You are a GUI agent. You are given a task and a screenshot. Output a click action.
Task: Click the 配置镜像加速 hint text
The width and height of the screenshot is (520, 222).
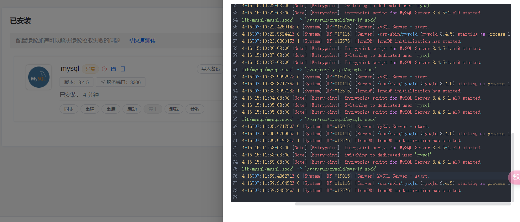(68, 41)
